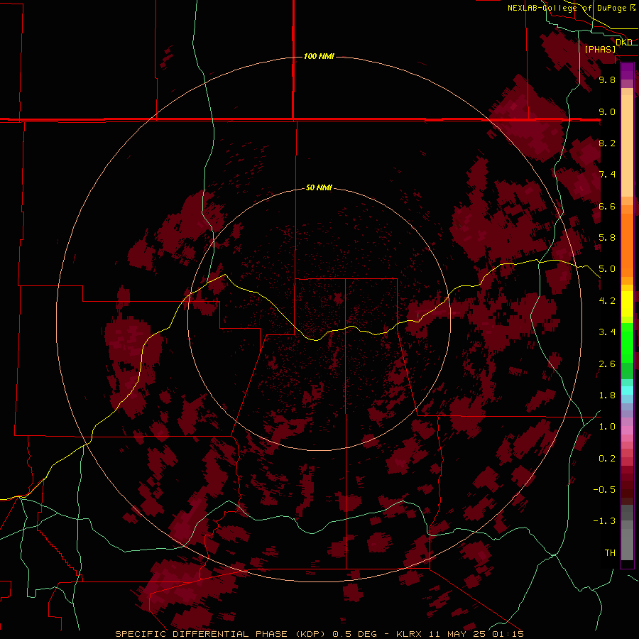Click the 5.0 scale value
This screenshot has width=639, height=639.
pos(607,269)
